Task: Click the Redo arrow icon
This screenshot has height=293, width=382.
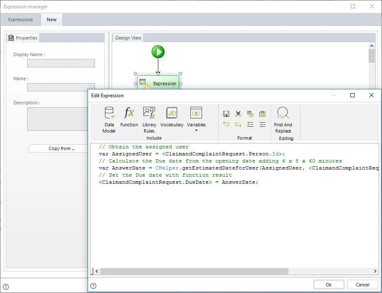Action: click(238, 125)
